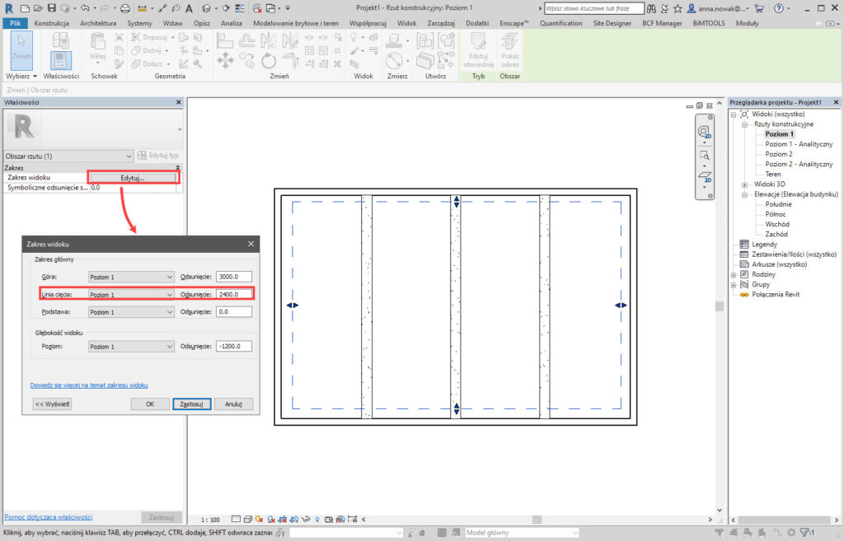Click the Góra Odsunięcie field with 3000.0
This screenshot has width=844, height=541.
(x=233, y=277)
